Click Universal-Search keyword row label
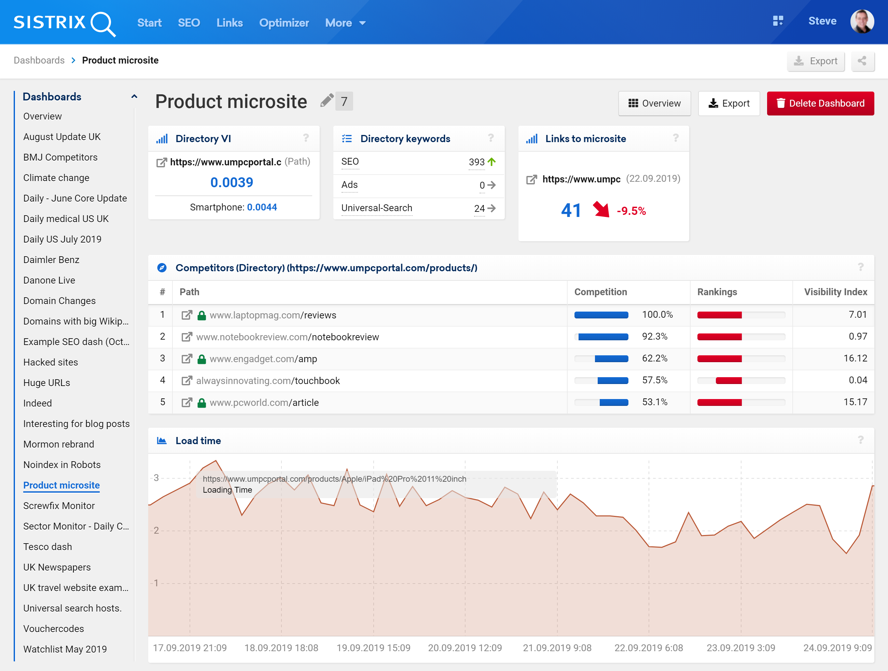888x671 pixels. pyautogui.click(x=377, y=208)
